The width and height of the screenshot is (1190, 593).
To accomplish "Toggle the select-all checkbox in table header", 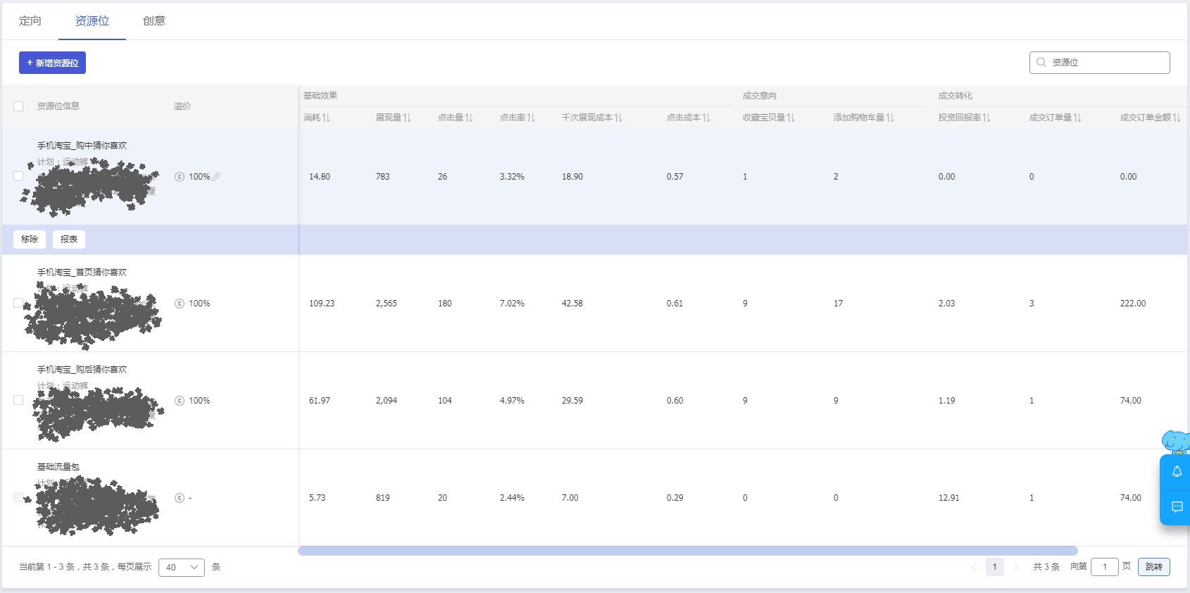I will coord(18,106).
